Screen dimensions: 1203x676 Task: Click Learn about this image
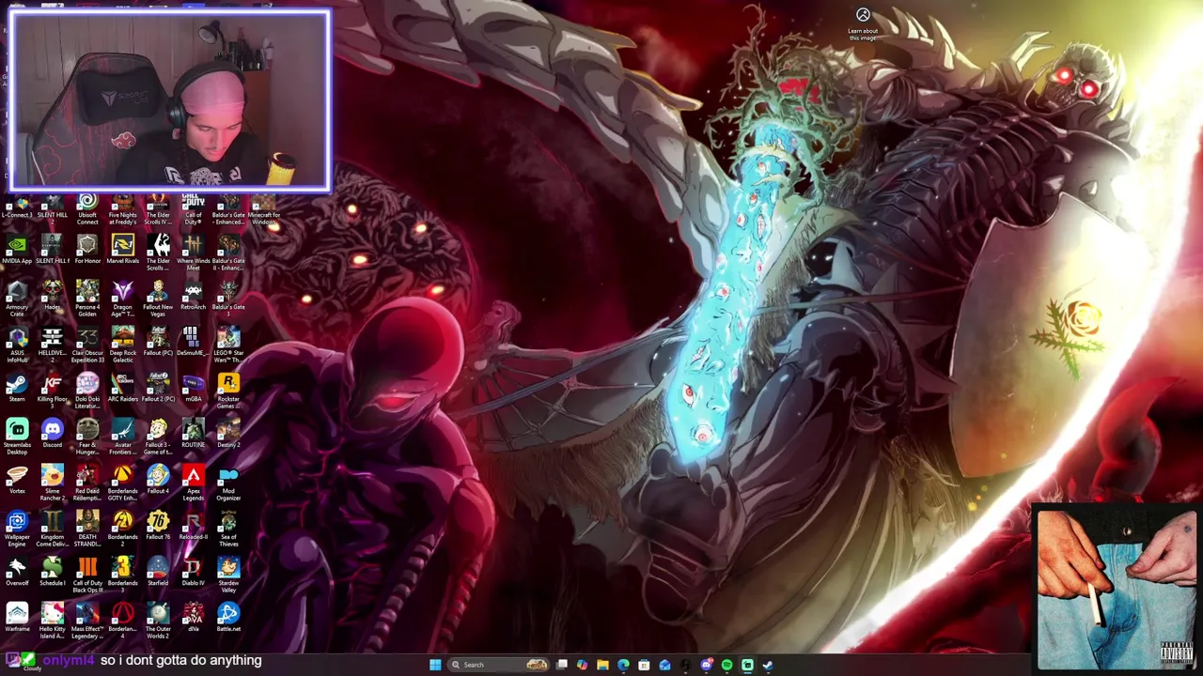[x=863, y=23]
